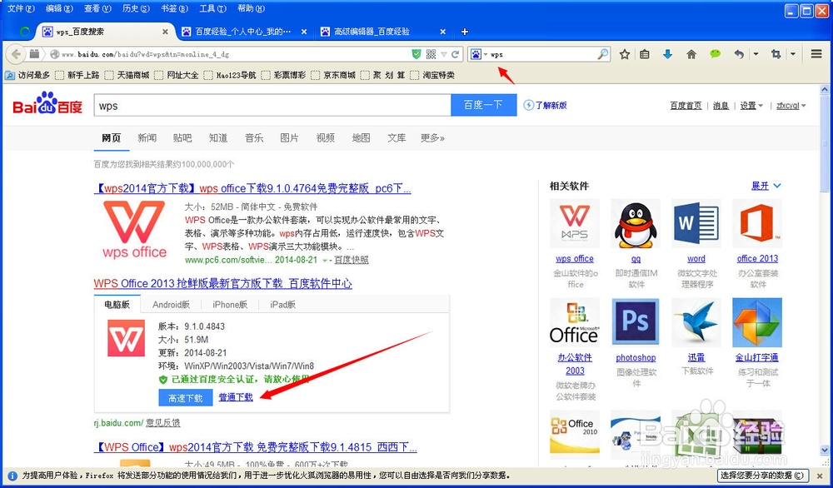Select the 新闻 search category tab
The image size is (833, 488).
(147, 138)
